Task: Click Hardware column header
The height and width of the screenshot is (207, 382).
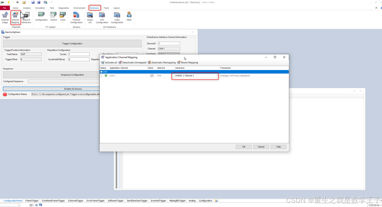Action: [196, 68]
